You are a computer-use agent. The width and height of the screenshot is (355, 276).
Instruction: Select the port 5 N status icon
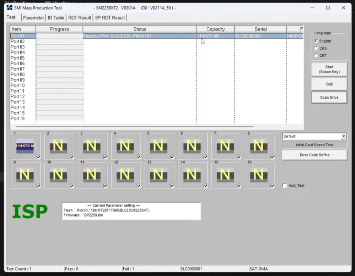(158, 146)
